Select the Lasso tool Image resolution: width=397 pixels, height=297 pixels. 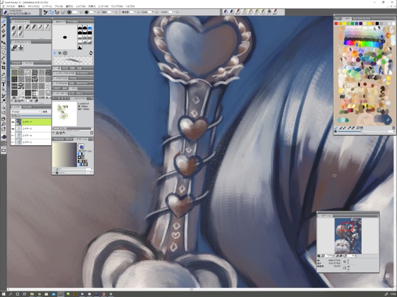(3, 53)
